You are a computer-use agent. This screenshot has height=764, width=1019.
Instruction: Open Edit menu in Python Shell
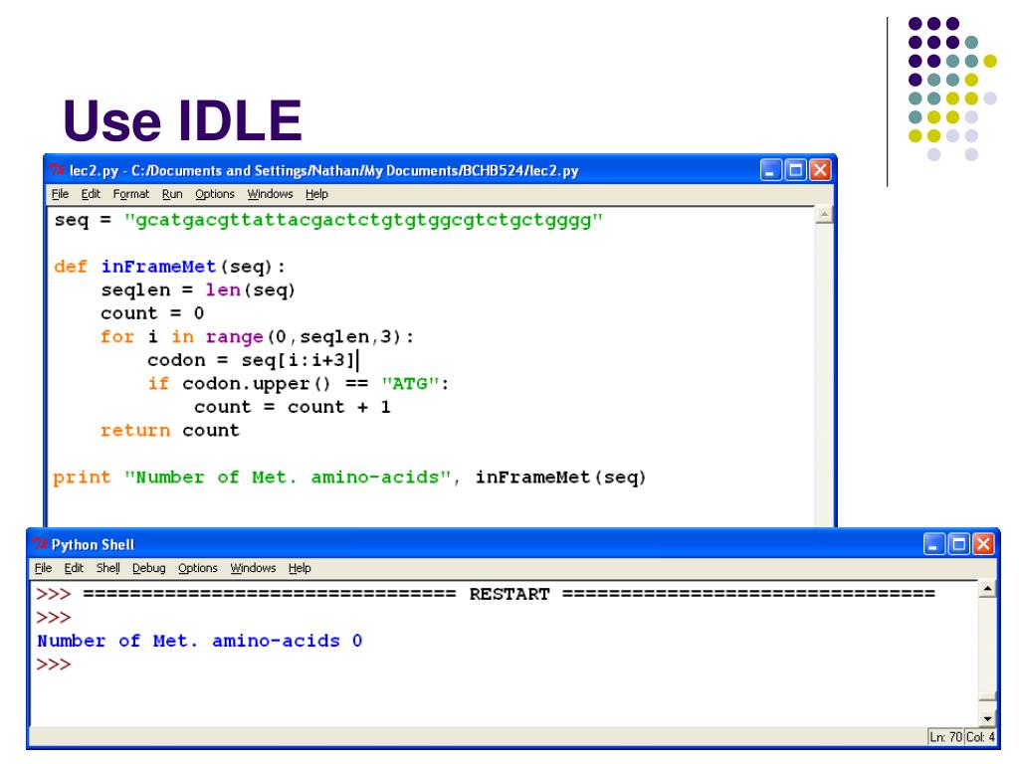[74, 568]
